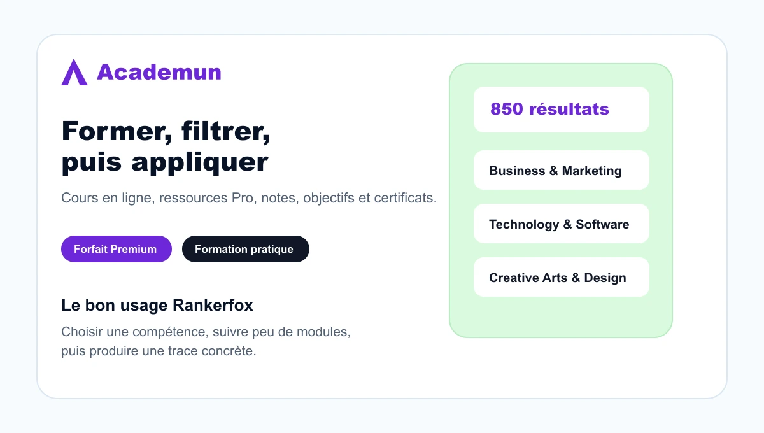Click the headline line "puis appliquer"
This screenshot has height=433, width=764.
click(x=165, y=162)
